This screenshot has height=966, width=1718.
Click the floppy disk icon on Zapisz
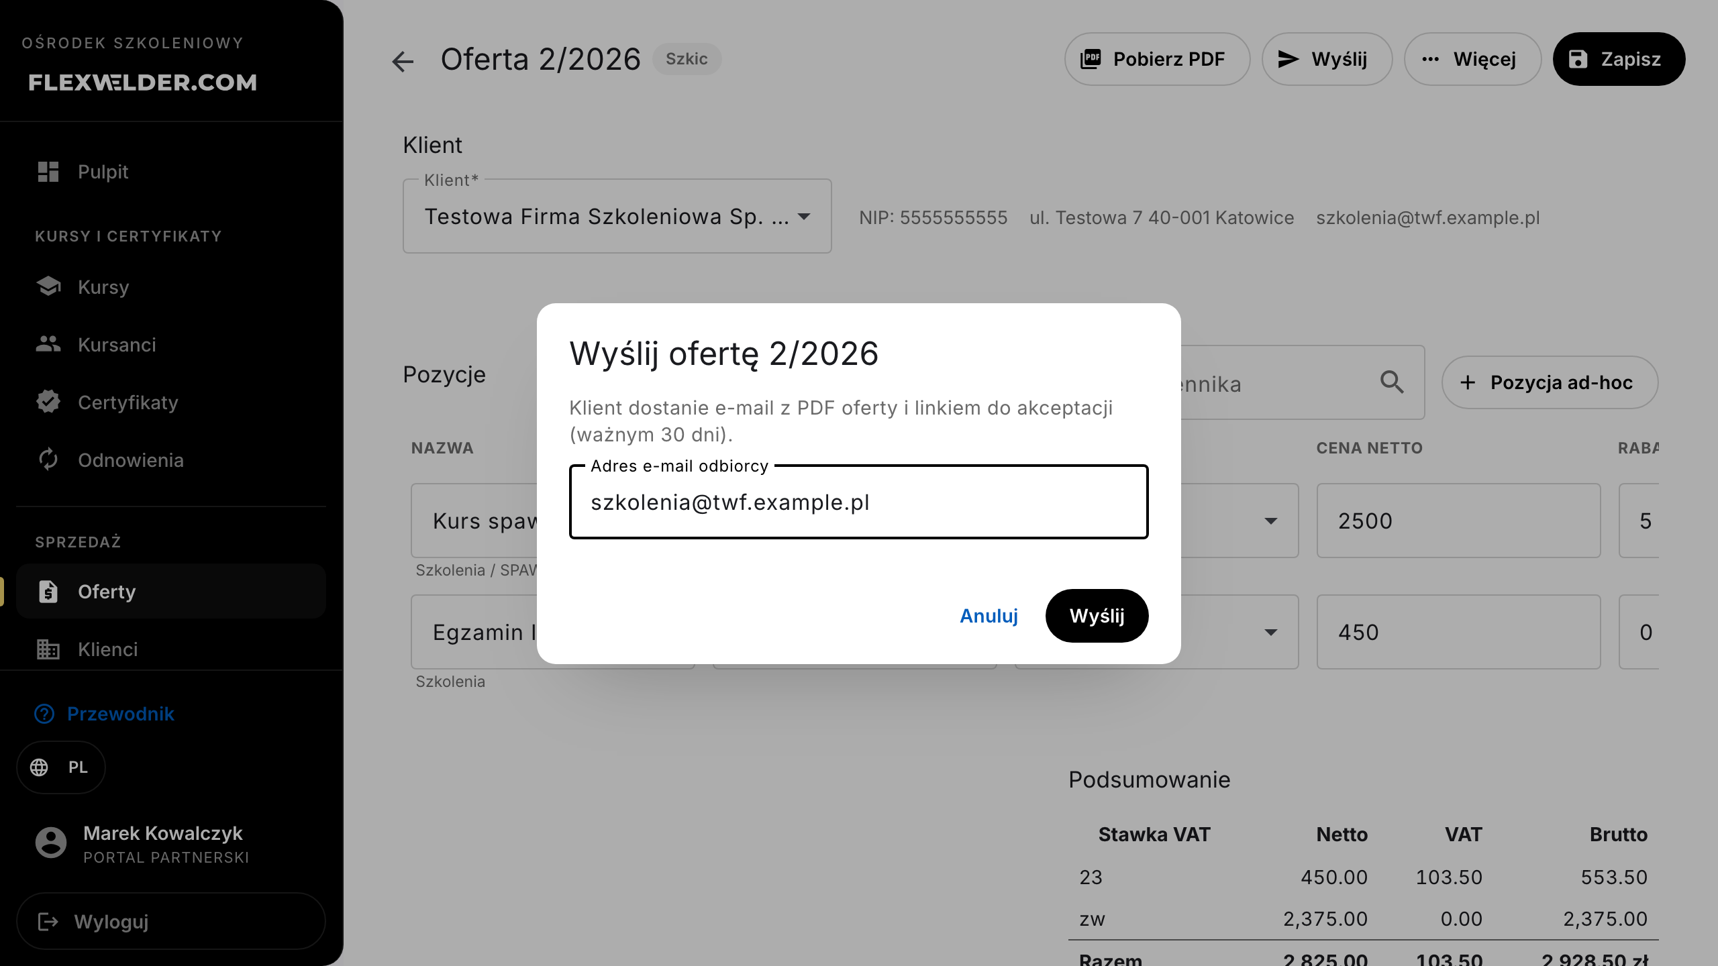click(x=1578, y=59)
